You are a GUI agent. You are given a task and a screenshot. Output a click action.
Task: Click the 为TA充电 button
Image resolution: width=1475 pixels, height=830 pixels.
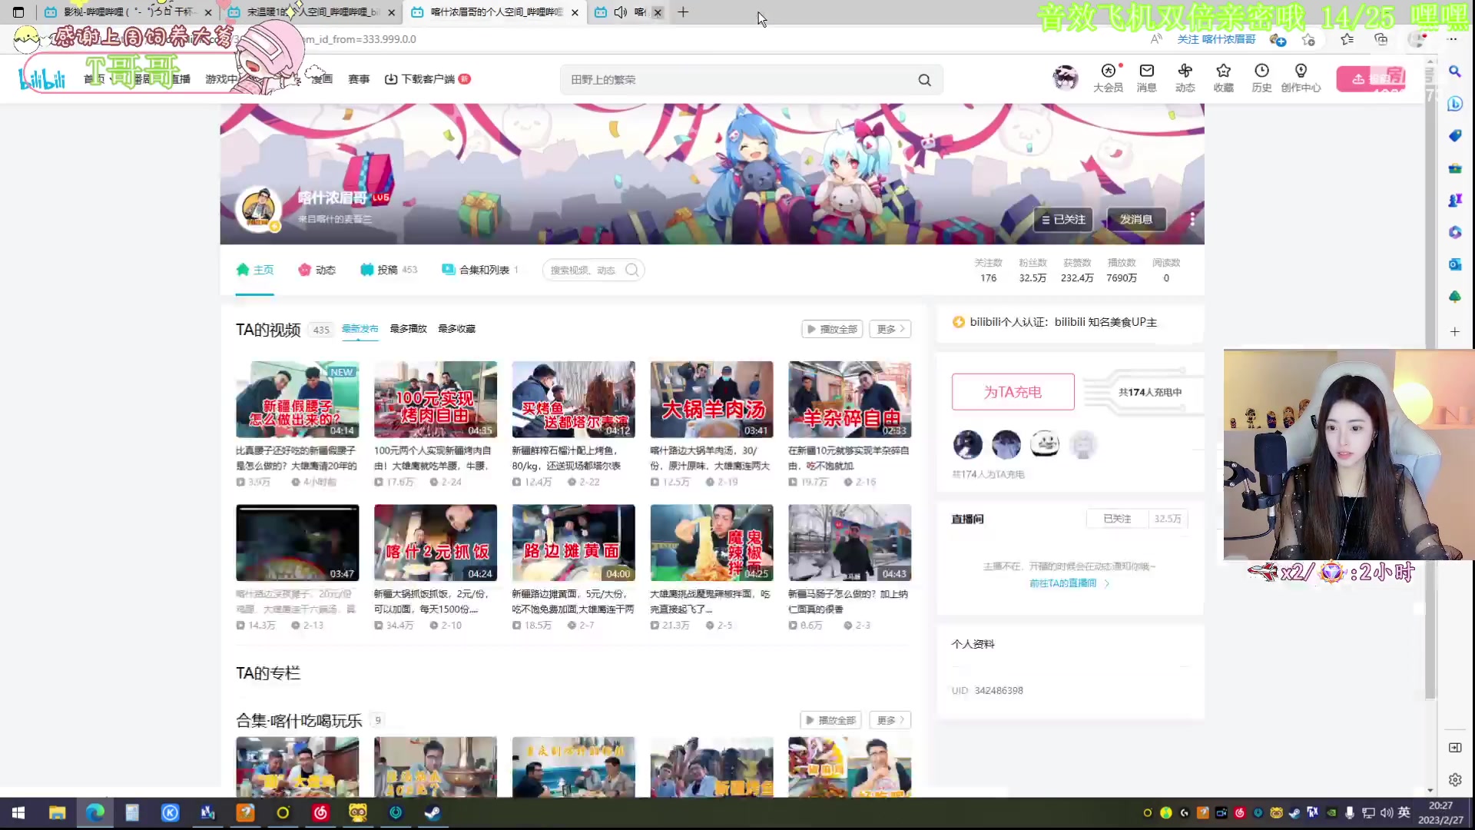pyautogui.click(x=1013, y=391)
